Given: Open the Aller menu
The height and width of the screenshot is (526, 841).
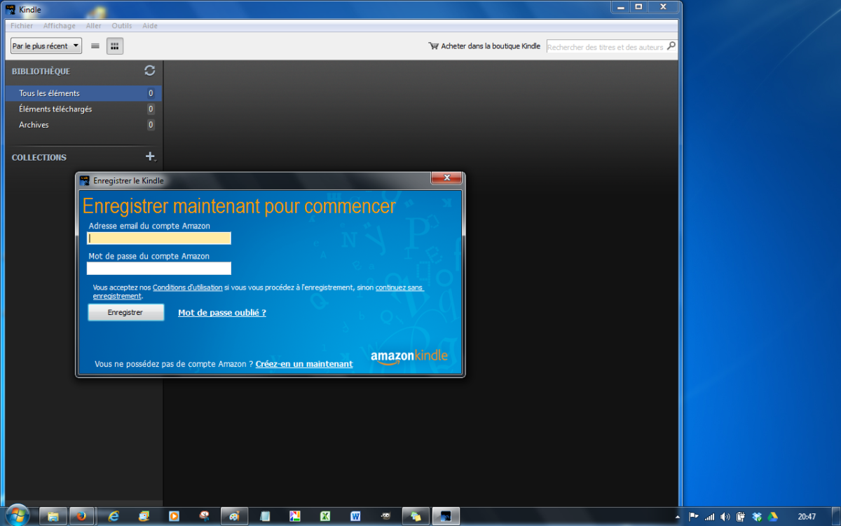Looking at the screenshot, I should (93, 26).
